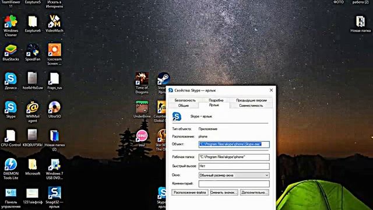Select the CPU-Control shortcut
This screenshot has height=210, width=373.
(10, 136)
